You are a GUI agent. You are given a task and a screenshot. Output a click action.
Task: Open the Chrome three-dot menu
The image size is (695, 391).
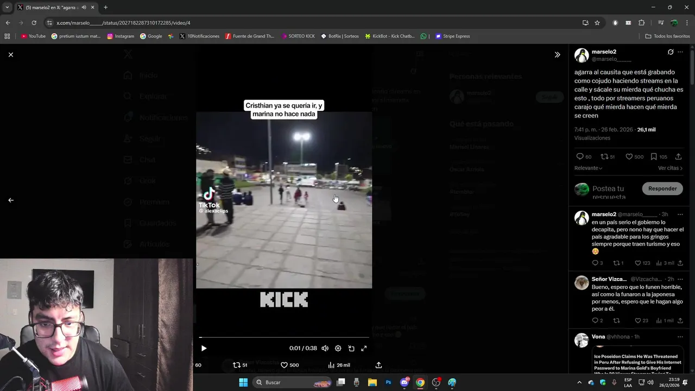(x=687, y=23)
